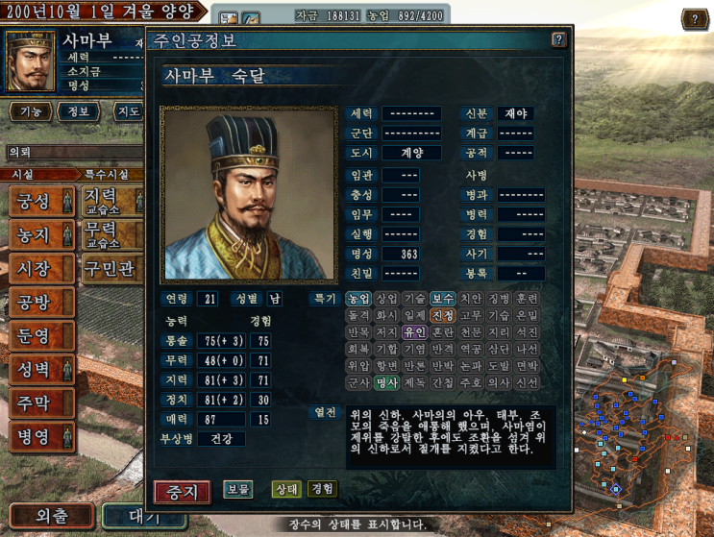Select the highlighted 진정 skill badge

(x=443, y=315)
